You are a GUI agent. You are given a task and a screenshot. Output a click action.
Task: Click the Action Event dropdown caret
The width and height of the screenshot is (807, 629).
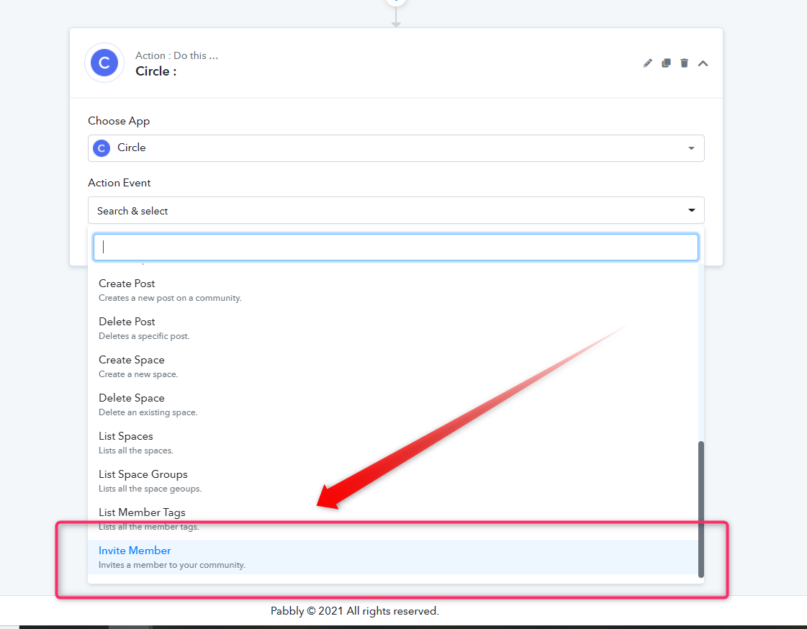[692, 210]
